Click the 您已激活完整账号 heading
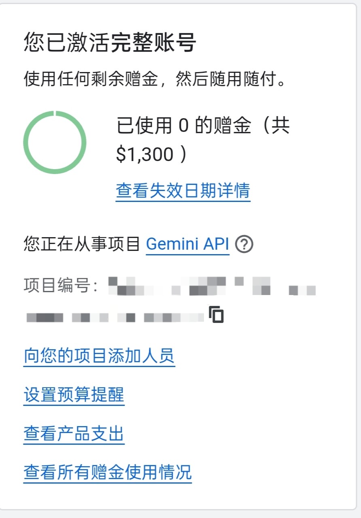This screenshot has height=518, width=361. tap(110, 43)
